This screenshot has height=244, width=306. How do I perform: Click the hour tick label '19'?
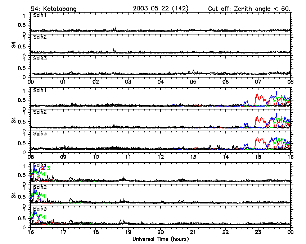128,232
